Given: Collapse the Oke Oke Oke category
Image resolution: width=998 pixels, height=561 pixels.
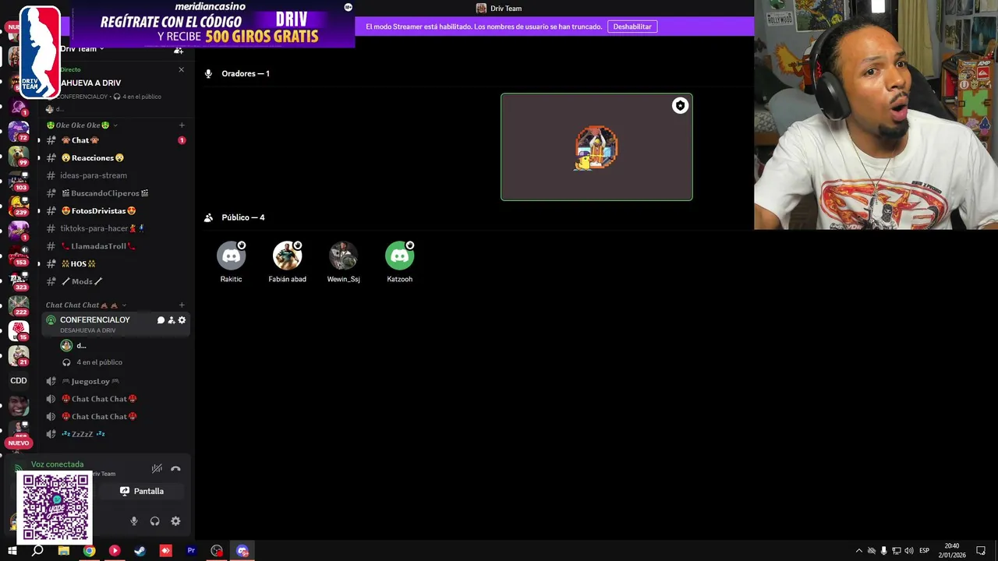Looking at the screenshot, I should [x=82, y=125].
